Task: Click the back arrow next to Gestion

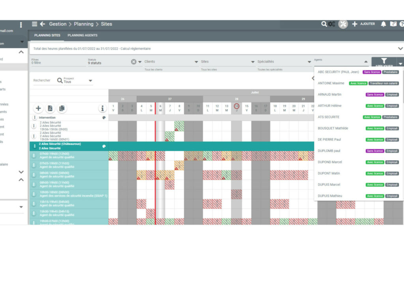Action: pyautogui.click(x=43, y=24)
